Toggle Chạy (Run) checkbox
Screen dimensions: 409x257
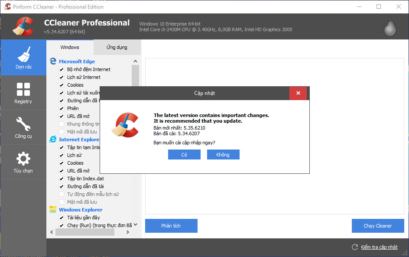point(62,225)
